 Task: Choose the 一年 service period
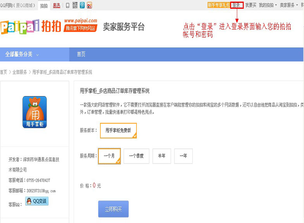(183, 156)
